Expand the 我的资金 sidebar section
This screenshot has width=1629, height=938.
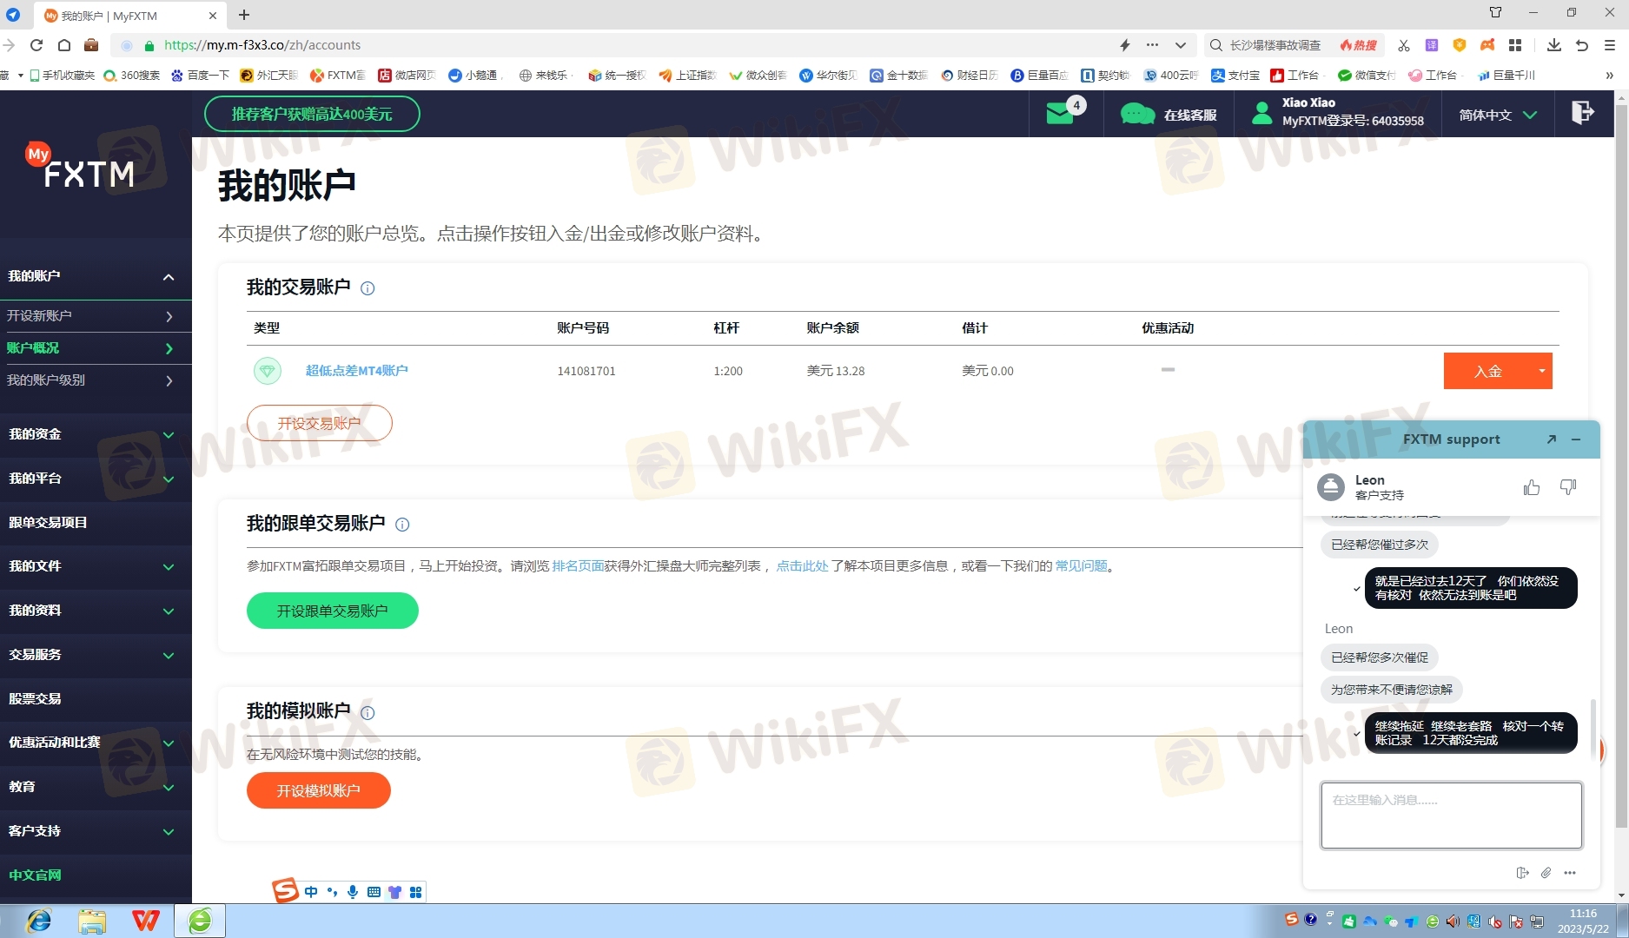169,435
